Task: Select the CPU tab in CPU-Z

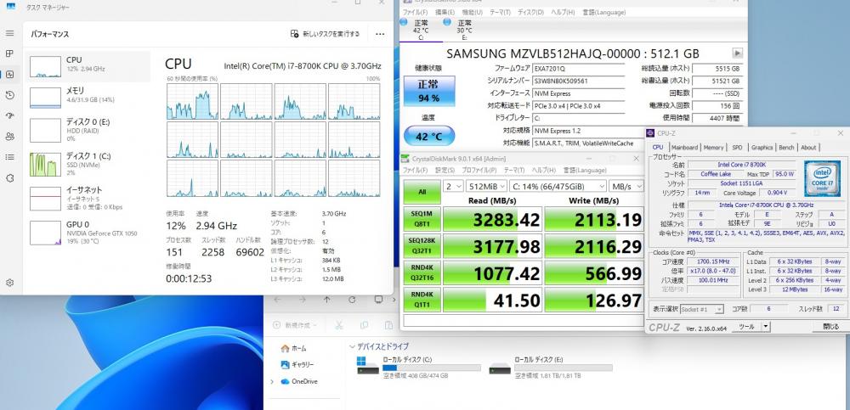Action: tap(658, 148)
